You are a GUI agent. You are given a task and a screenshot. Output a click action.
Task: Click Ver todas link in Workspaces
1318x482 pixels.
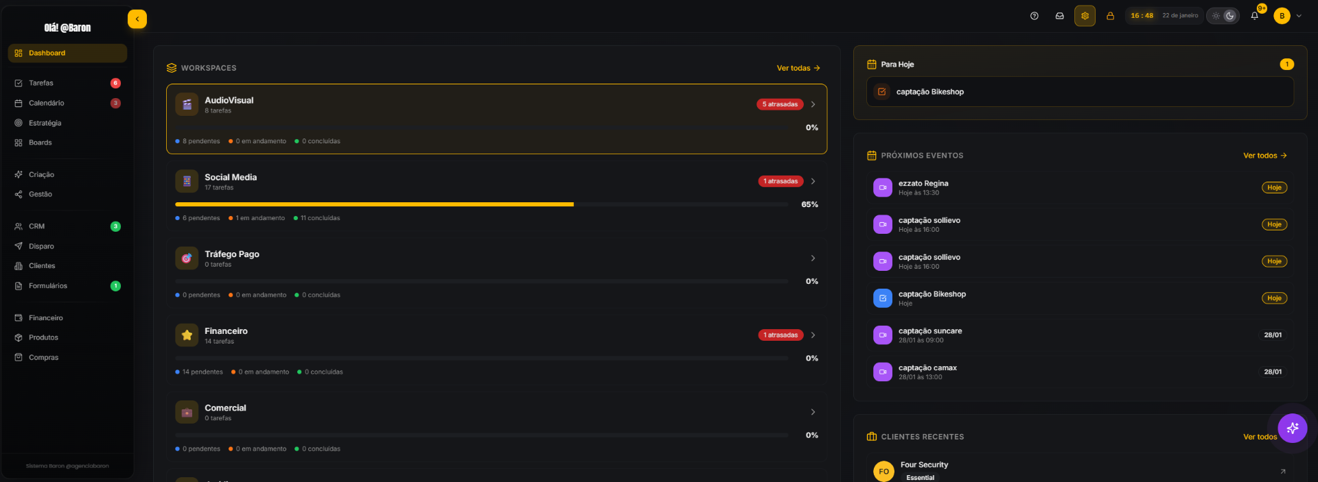[x=798, y=68]
